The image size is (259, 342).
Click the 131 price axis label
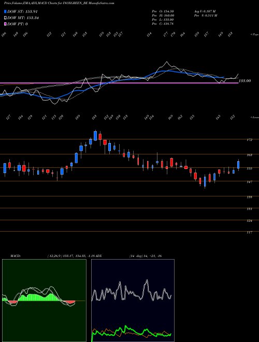tap(250, 209)
